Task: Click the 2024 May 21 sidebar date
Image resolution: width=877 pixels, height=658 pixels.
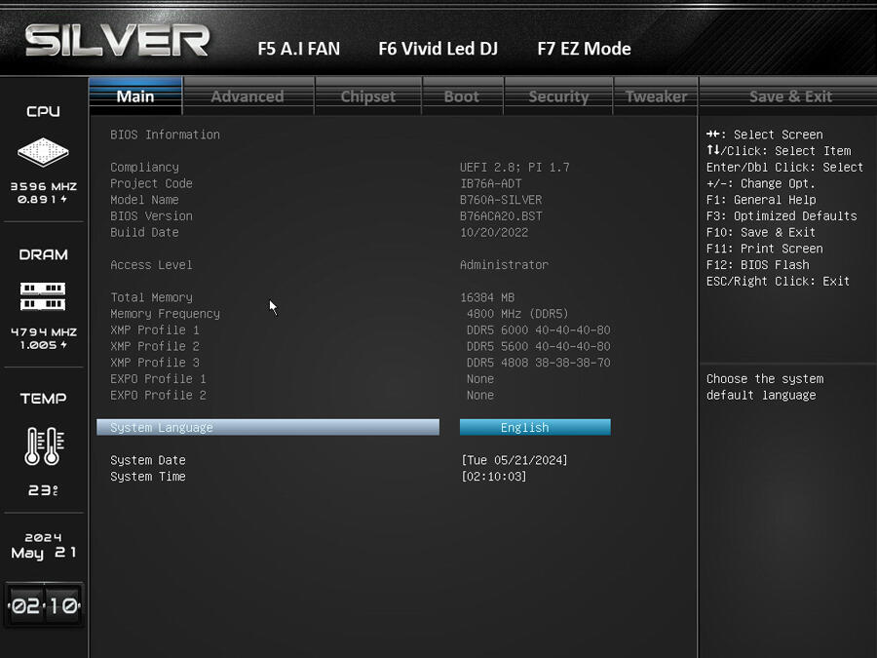Action: [44, 546]
